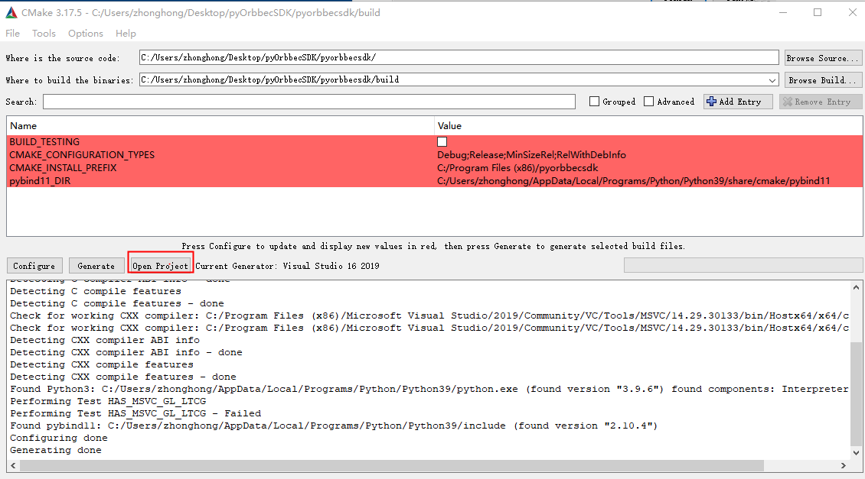
Task: Click the Open Project button
Action: pos(160,266)
